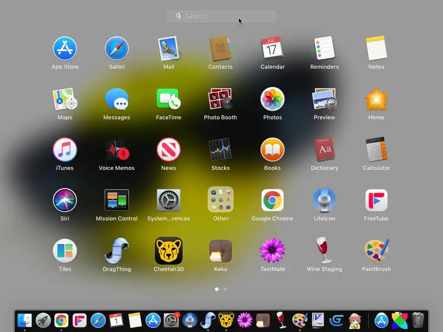Open System Preferences in the Launchpad grid
The image size is (443, 332).
pos(169,200)
